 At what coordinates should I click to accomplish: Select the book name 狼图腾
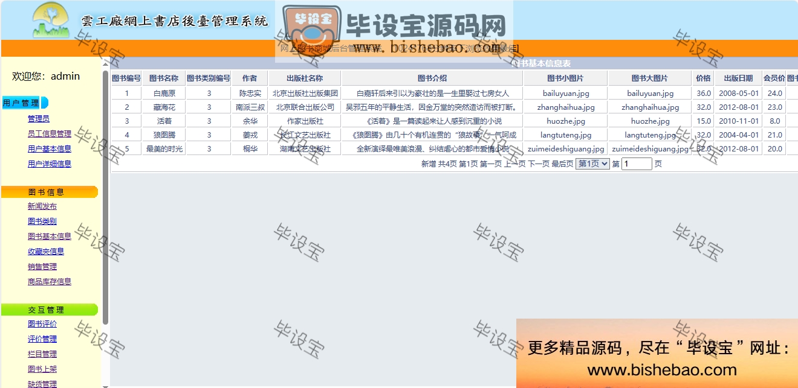pyautogui.click(x=164, y=135)
